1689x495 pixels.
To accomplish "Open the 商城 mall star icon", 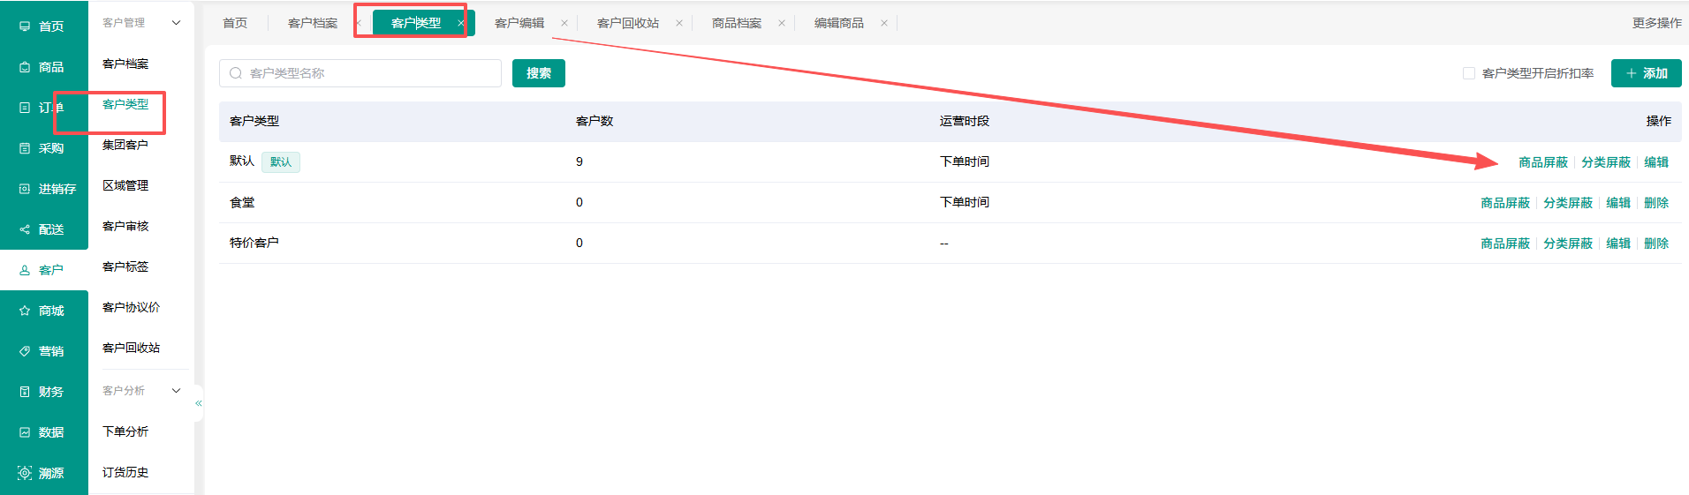I will [x=25, y=311].
